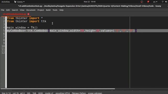Image resolution: width=168 pixels, height=94 pixels.
Task: Click 'scope: unknown' in status bar
Action: [x=95, y=93]
